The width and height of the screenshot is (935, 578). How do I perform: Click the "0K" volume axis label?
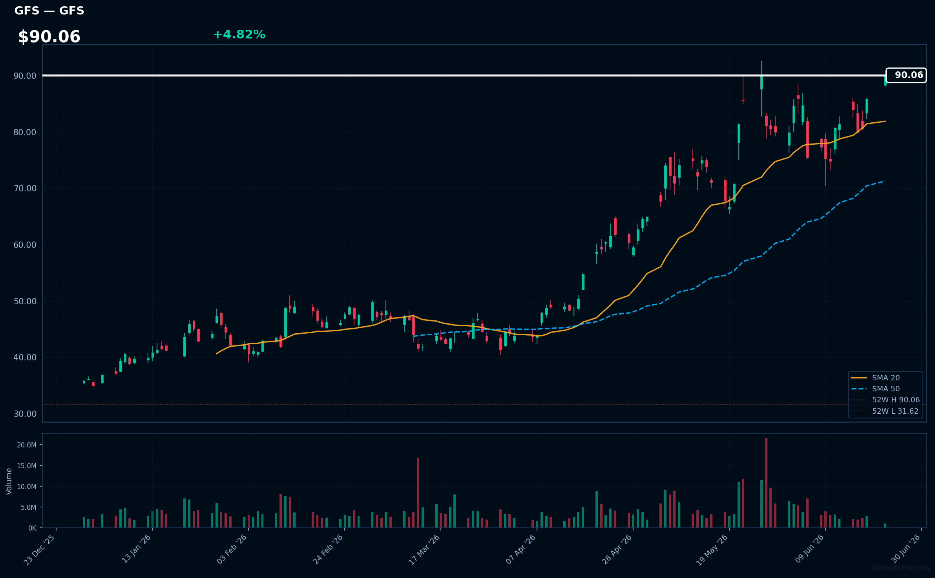[x=32, y=528]
